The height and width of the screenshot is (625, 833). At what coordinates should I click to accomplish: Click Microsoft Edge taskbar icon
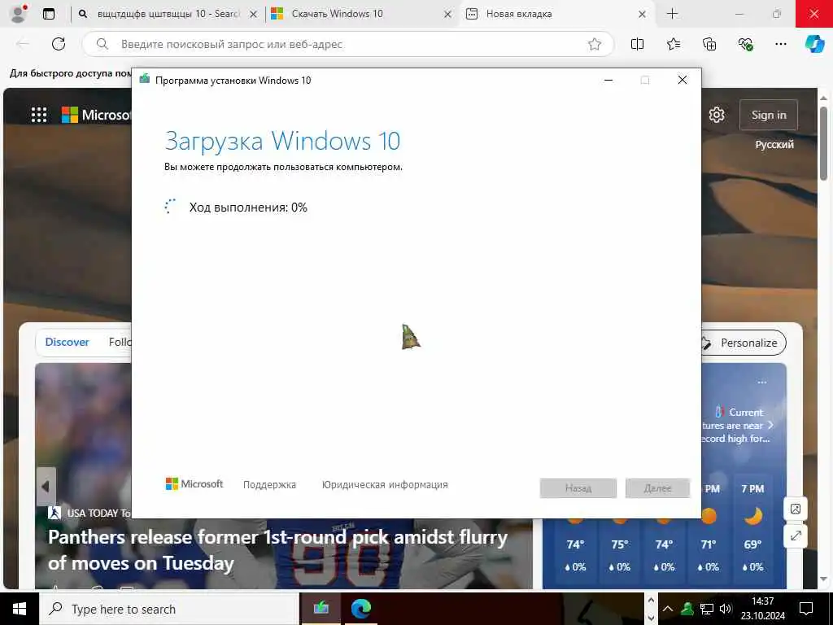coord(360,609)
